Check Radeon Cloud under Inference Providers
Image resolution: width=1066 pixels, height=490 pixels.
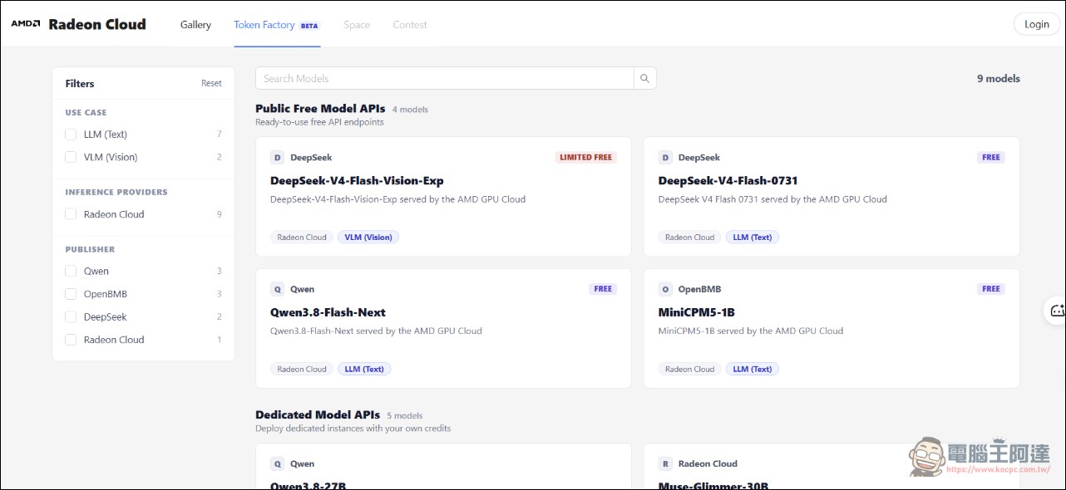point(71,214)
